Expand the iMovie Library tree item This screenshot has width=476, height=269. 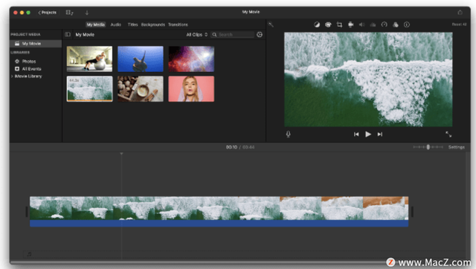(x=12, y=77)
